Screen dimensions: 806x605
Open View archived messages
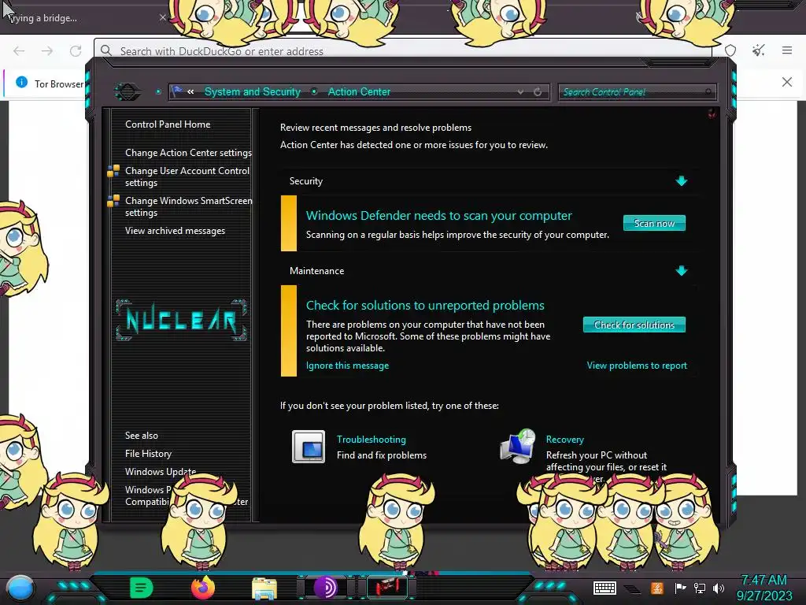175,231
